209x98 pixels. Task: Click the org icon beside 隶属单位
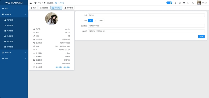click(34, 57)
